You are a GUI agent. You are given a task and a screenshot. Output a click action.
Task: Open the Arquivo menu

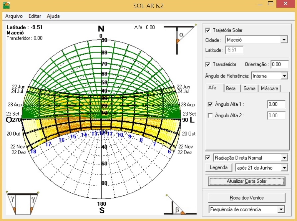(13, 16)
